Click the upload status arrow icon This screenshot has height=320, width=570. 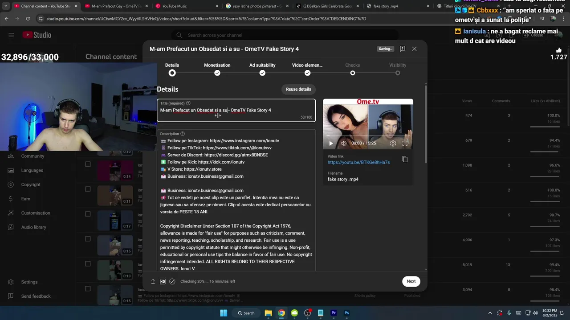tap(153, 281)
